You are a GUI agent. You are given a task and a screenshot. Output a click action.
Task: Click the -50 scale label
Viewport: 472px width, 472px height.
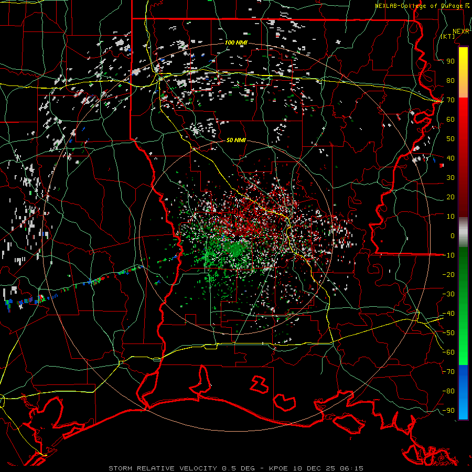[448, 333]
